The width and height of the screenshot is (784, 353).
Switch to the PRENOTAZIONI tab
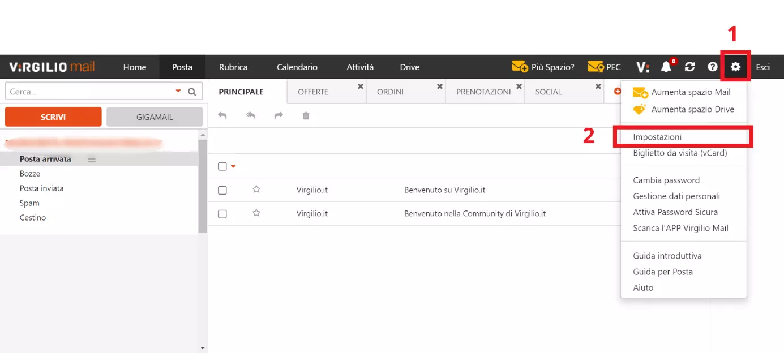tap(483, 92)
